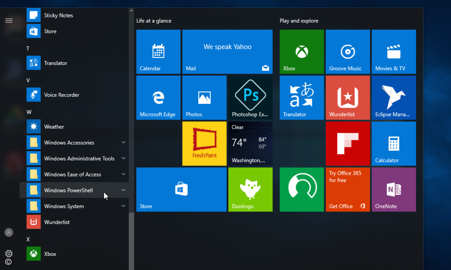The height and width of the screenshot is (270, 451).
Task: Click the letter X section header
Action: tap(28, 239)
